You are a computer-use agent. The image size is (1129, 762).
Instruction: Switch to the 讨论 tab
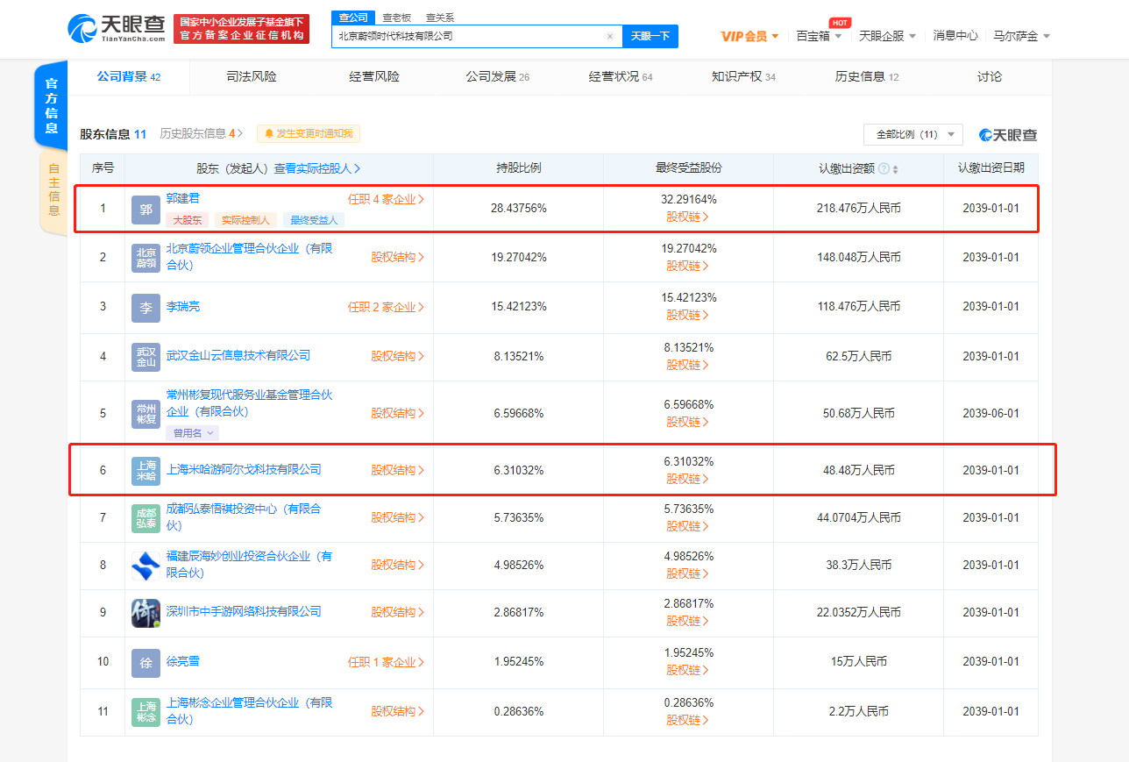click(990, 77)
